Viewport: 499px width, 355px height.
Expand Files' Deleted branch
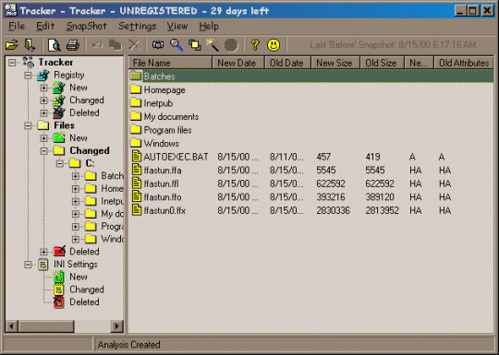tap(44, 252)
